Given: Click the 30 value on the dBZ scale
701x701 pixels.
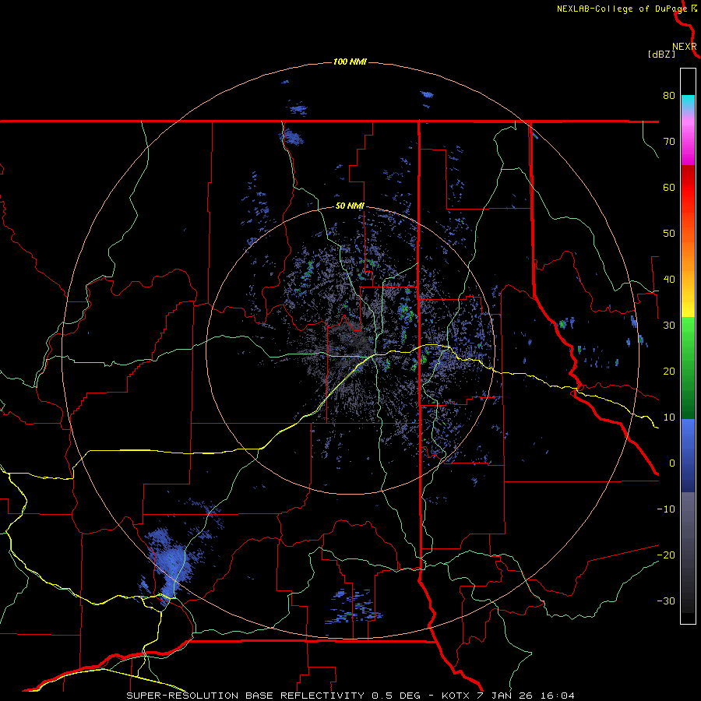Looking at the screenshot, I should (x=669, y=325).
